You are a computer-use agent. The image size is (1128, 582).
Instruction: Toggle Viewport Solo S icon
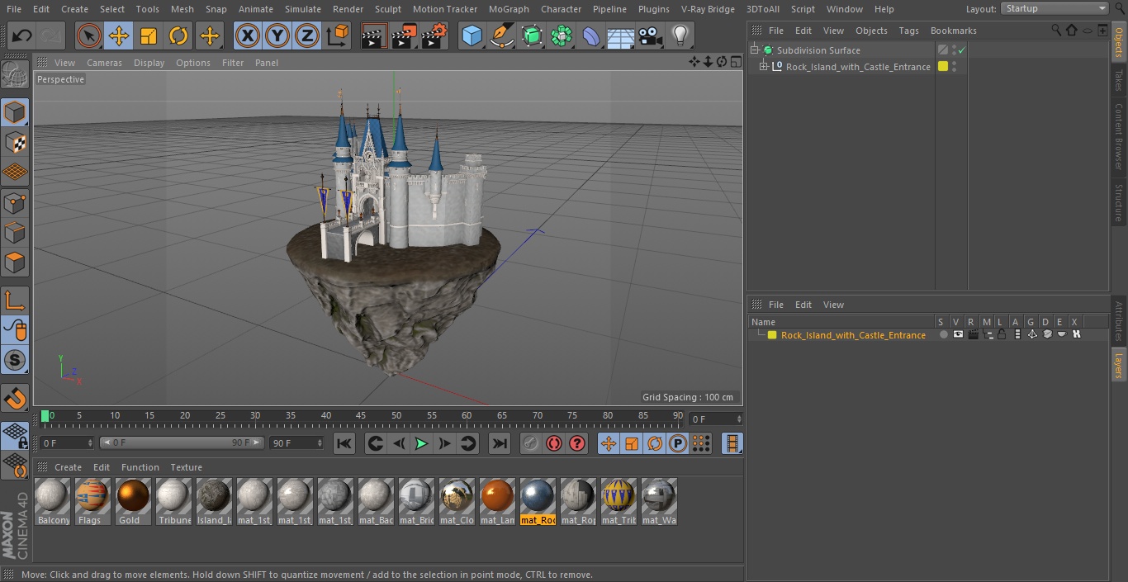coord(15,360)
